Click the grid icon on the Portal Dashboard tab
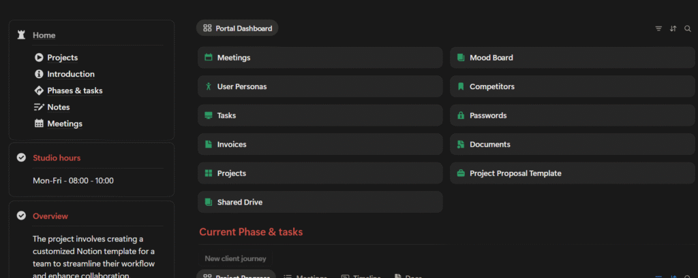 click(207, 28)
